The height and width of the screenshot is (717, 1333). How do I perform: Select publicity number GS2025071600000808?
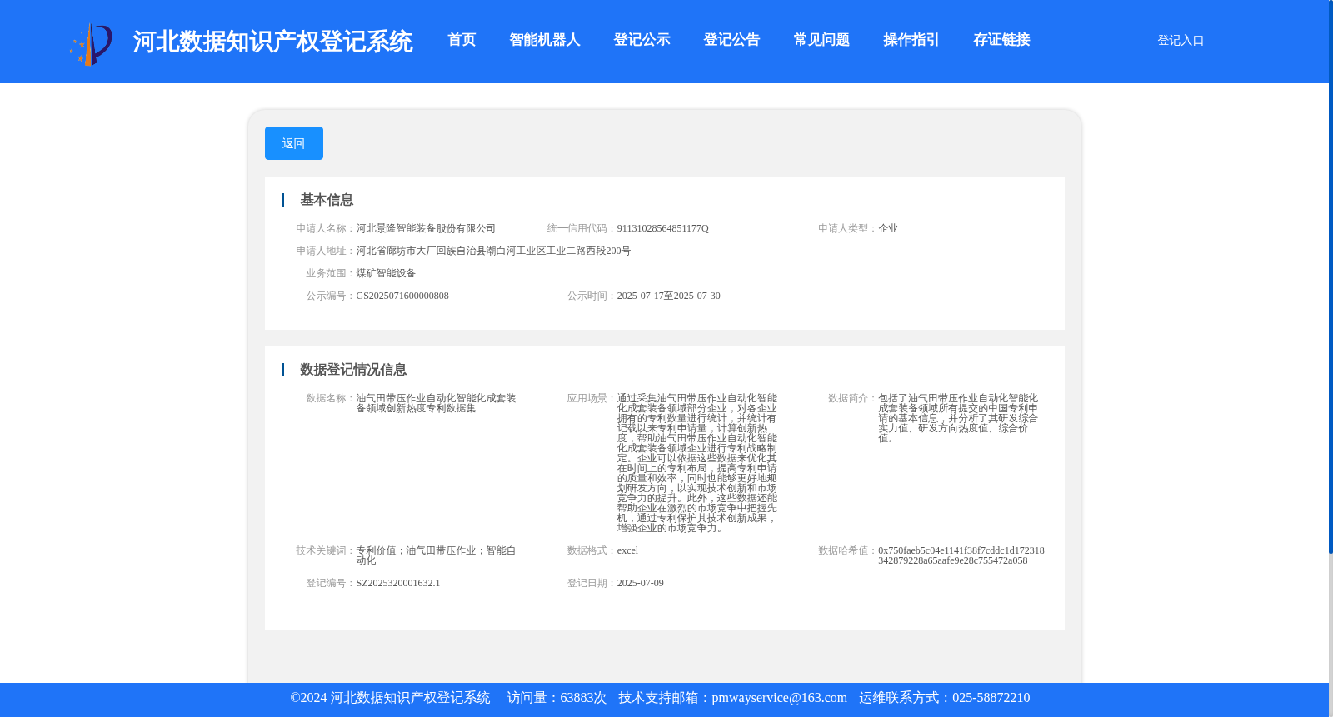[x=402, y=296]
